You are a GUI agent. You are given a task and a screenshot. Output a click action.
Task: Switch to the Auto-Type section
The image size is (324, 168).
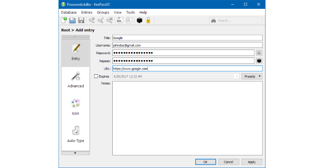[76, 134]
